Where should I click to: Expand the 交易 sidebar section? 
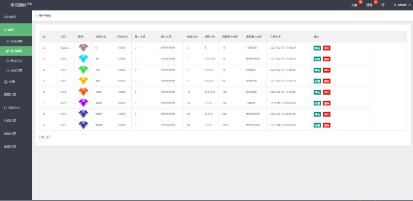[16, 82]
